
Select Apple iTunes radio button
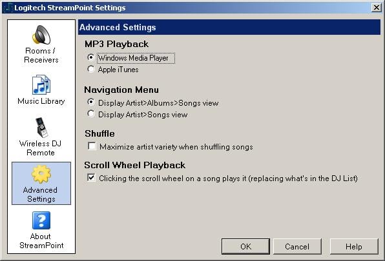(x=91, y=70)
